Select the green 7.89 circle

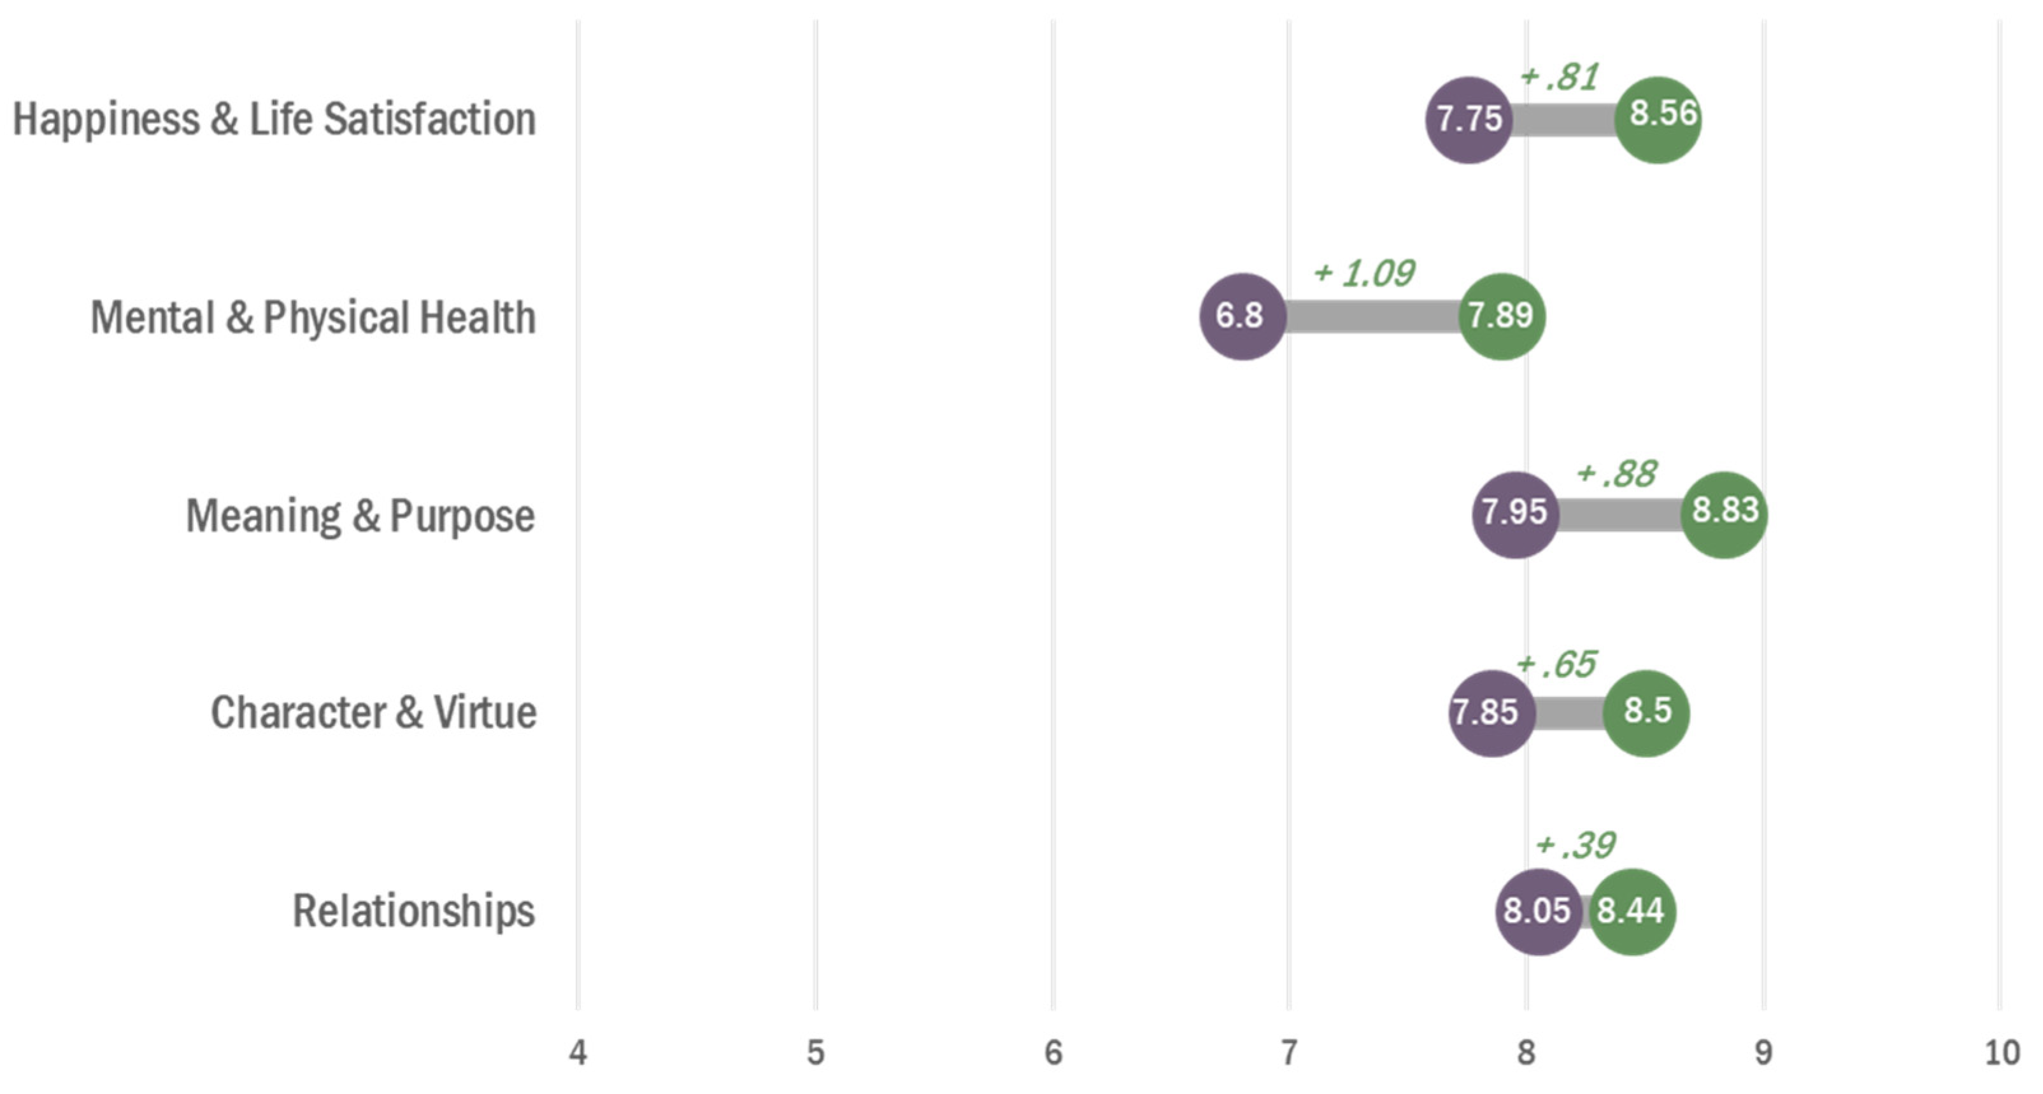point(1502,316)
